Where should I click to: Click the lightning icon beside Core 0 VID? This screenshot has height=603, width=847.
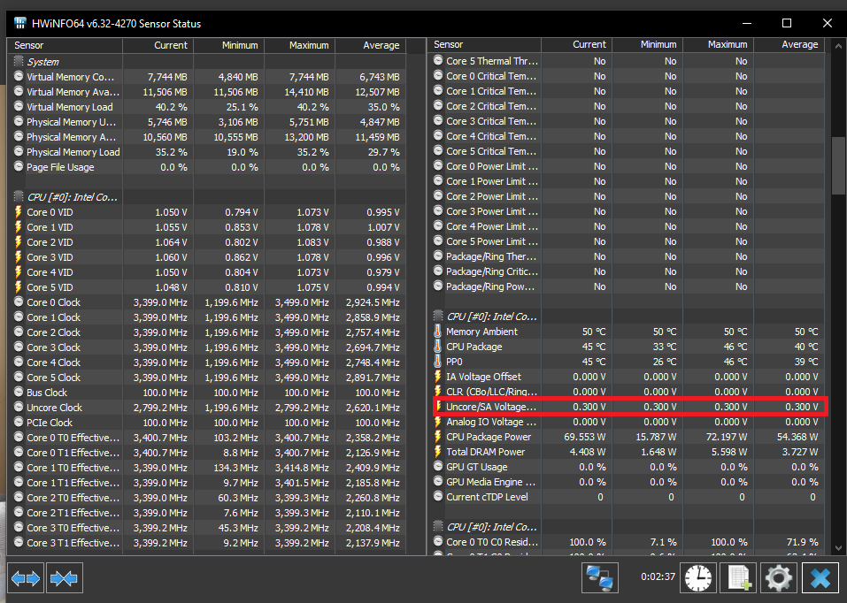19,211
